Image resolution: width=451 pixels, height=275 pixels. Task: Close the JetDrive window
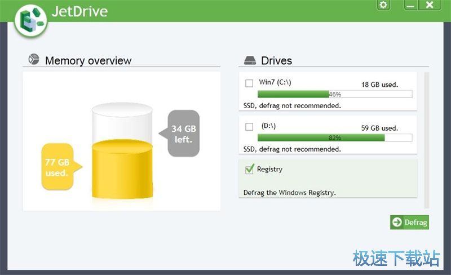coord(430,5)
